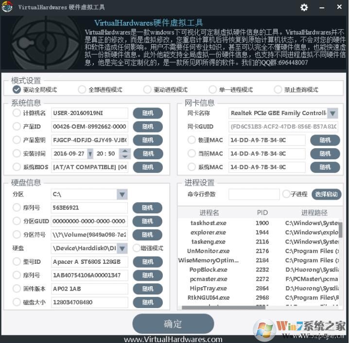Enable the 物理MAC option
349x343 pixels.
(192, 140)
